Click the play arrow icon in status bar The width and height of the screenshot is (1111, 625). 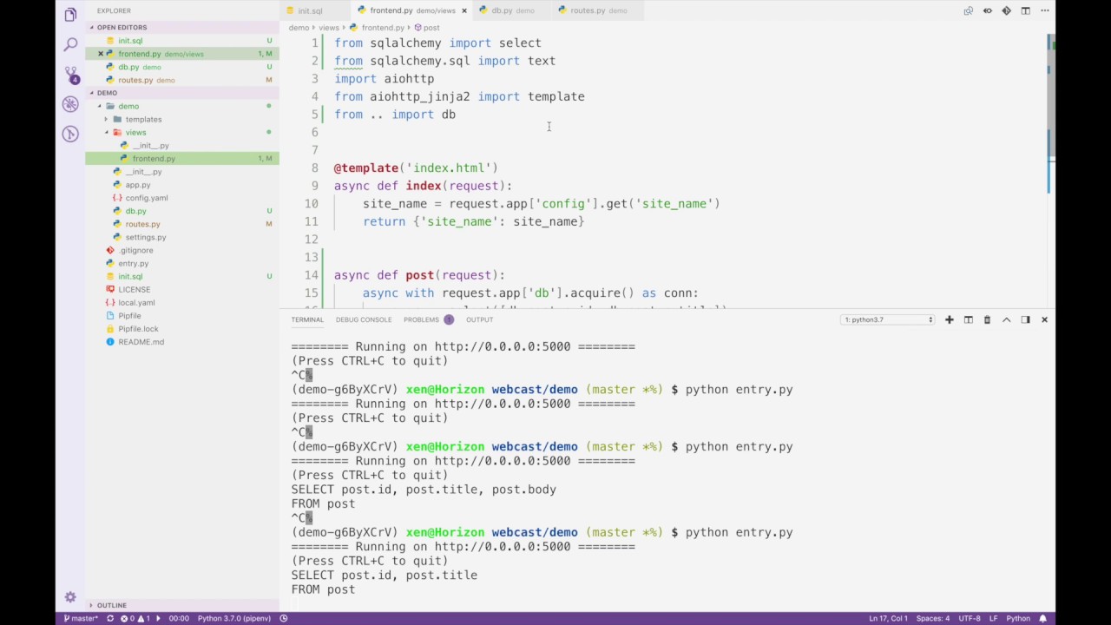[x=158, y=618]
